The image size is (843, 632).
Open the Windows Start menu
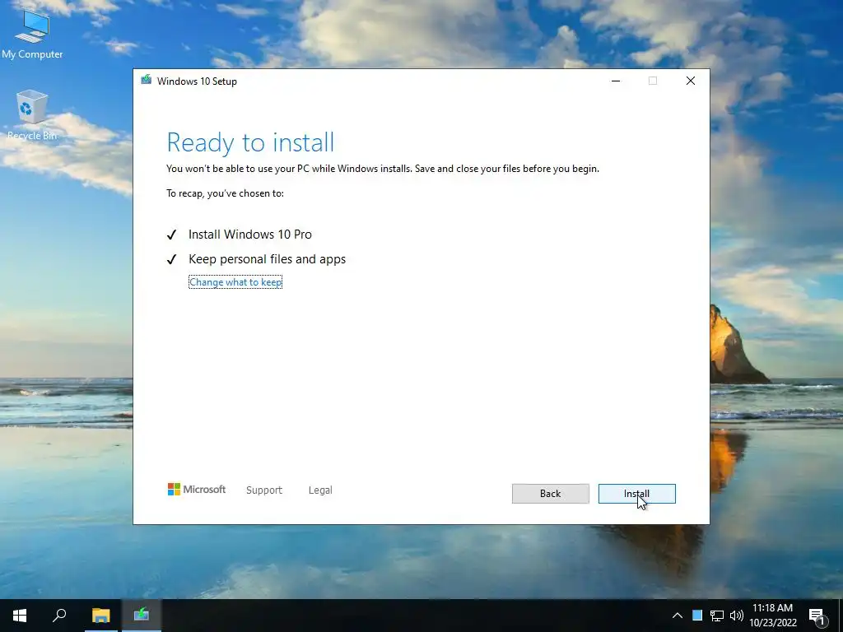click(x=20, y=616)
